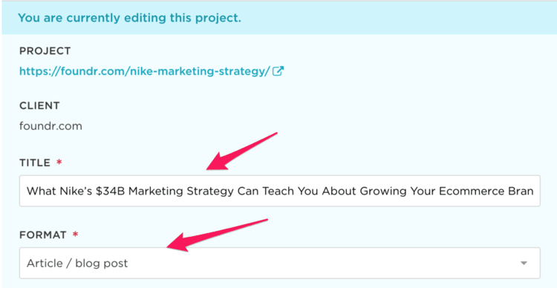Click the red asterisk beside TITLE
The image size is (557, 288).
pyautogui.click(x=59, y=163)
